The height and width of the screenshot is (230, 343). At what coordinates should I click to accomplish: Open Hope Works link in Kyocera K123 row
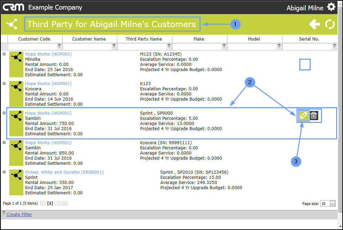tap(49, 83)
